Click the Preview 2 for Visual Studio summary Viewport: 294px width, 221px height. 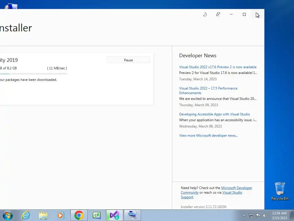click(218, 73)
